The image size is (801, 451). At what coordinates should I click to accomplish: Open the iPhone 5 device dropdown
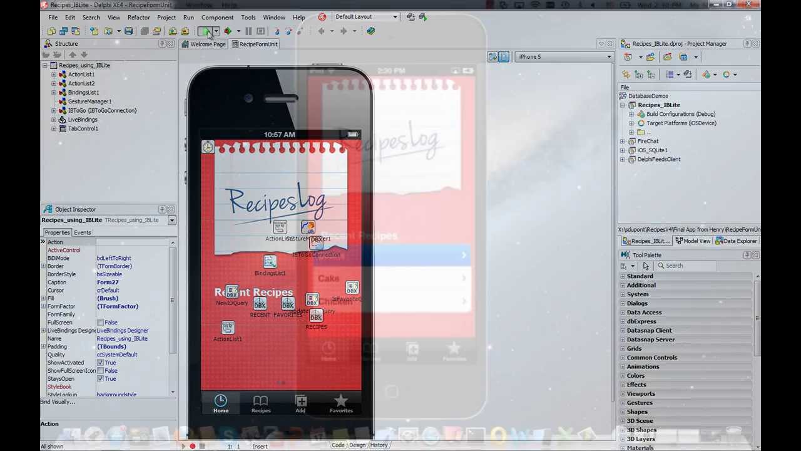609,57
